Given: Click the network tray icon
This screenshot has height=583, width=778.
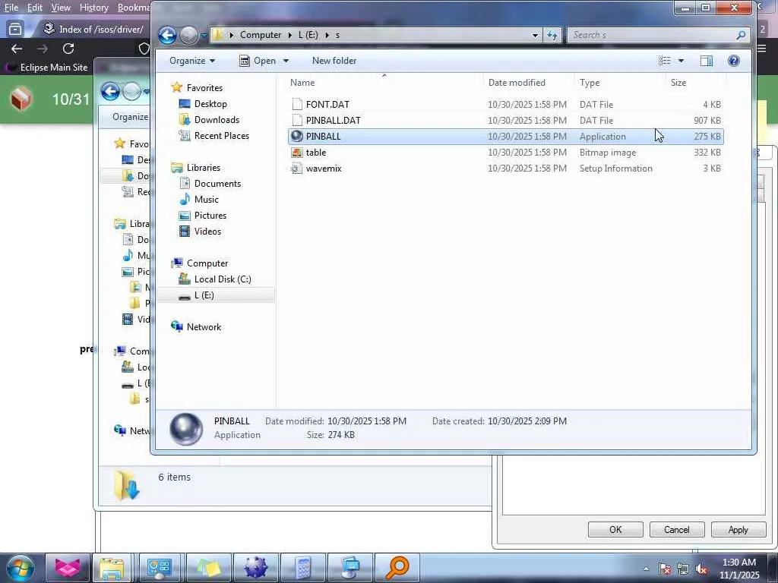Looking at the screenshot, I should (x=683, y=569).
